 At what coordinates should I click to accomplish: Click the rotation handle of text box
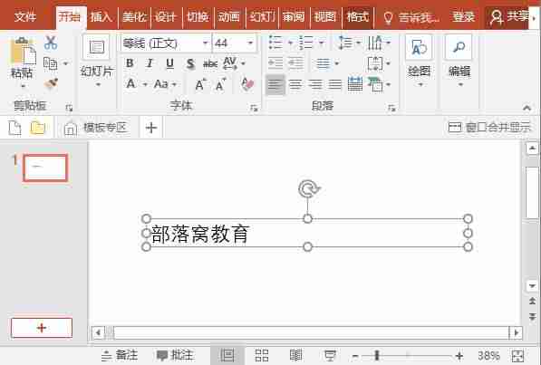click(308, 189)
